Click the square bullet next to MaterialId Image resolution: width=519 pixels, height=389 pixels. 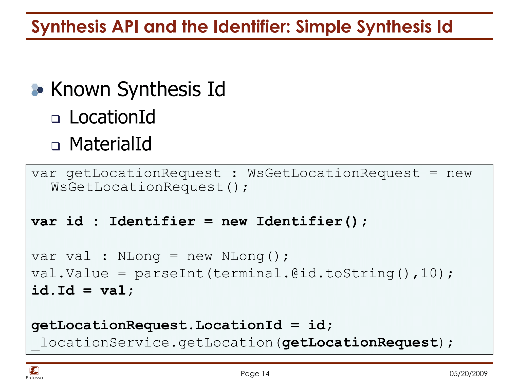pyautogui.click(x=55, y=146)
